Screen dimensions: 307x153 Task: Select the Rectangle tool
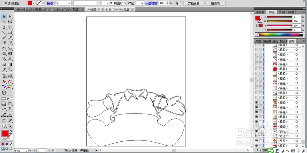[10, 32]
